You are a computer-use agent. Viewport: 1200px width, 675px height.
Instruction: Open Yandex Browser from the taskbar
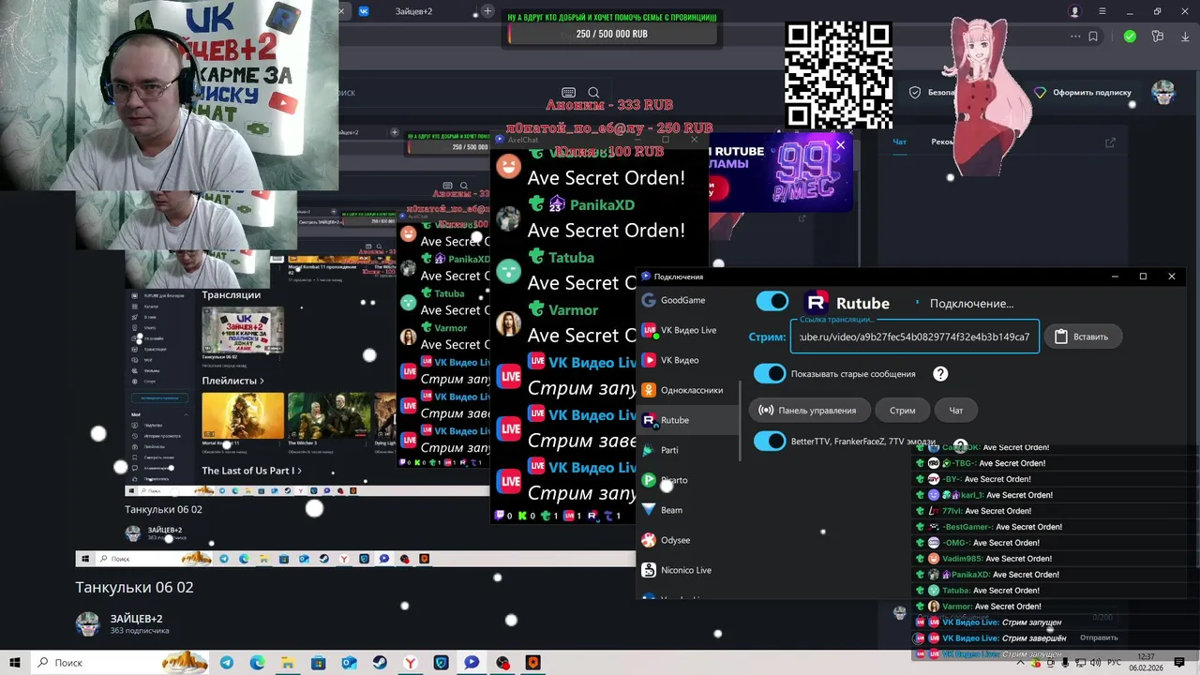[x=411, y=663]
